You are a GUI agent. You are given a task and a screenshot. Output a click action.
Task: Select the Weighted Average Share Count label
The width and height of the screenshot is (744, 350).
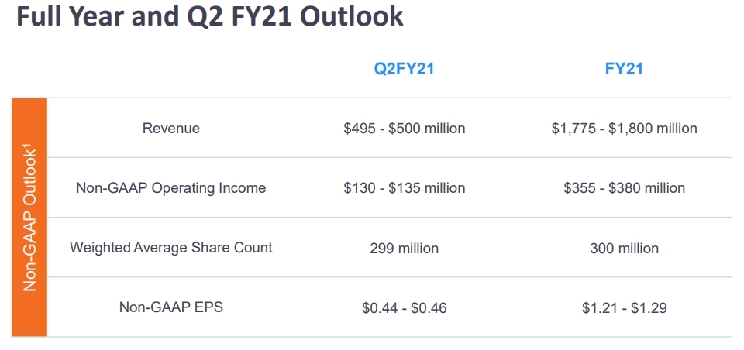[171, 248]
